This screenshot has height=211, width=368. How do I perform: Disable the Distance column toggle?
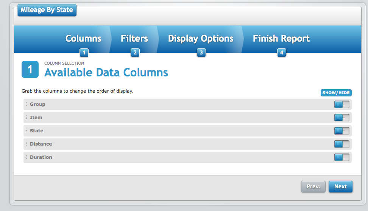pos(342,144)
